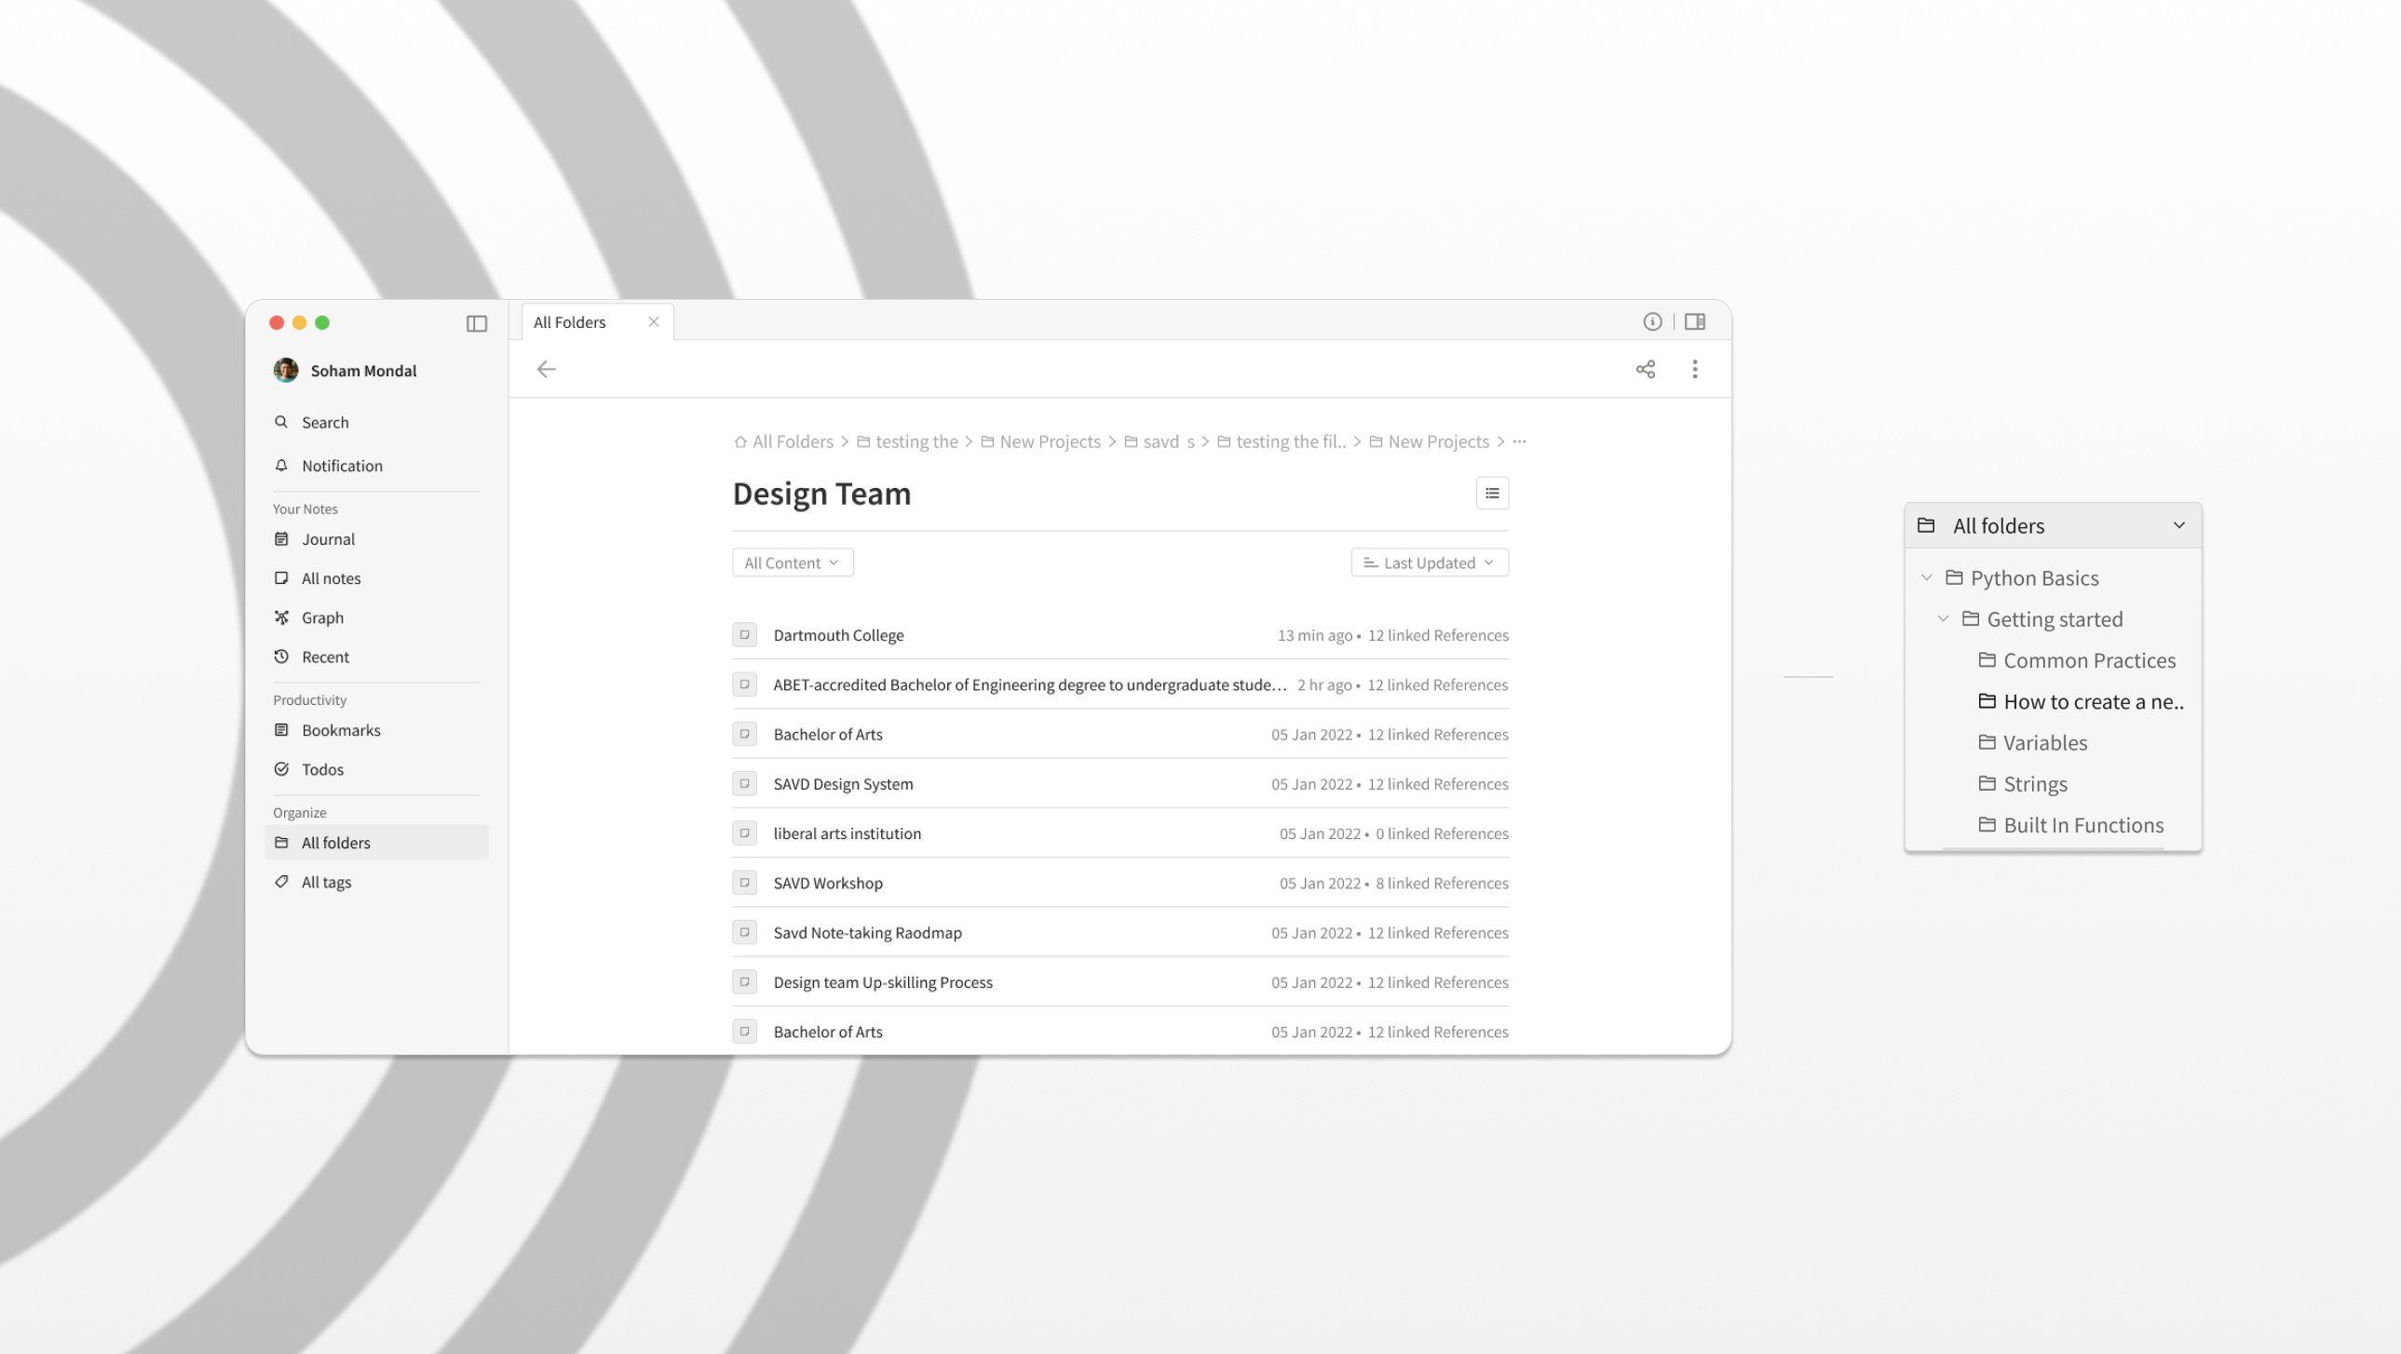Open the Graph view from the sidebar

click(x=322, y=616)
